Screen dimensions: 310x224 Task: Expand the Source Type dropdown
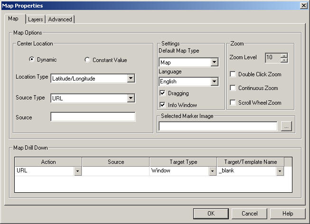pos(131,98)
